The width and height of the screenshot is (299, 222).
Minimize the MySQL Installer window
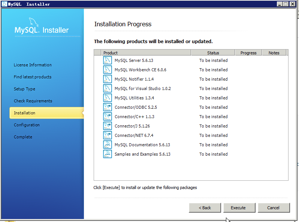coord(280,4)
